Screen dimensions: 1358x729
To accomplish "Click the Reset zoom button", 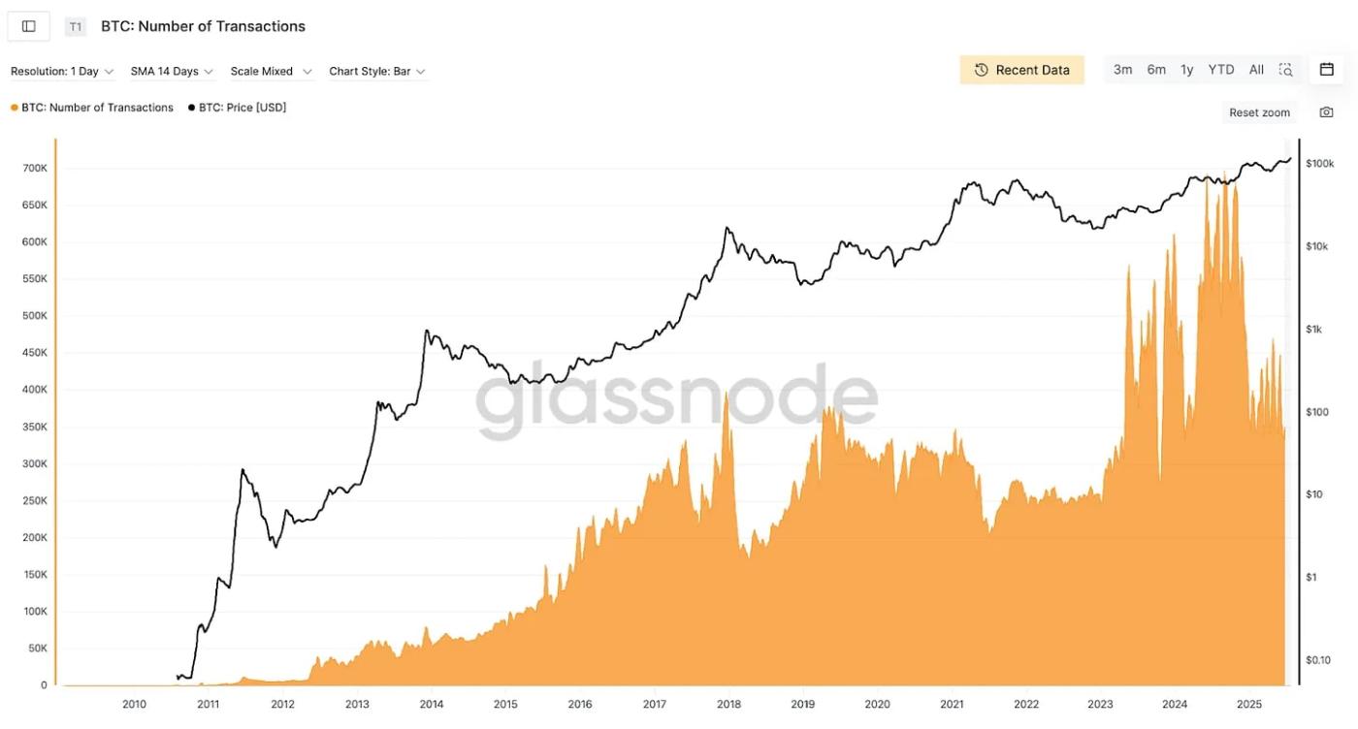I will tap(1260, 112).
